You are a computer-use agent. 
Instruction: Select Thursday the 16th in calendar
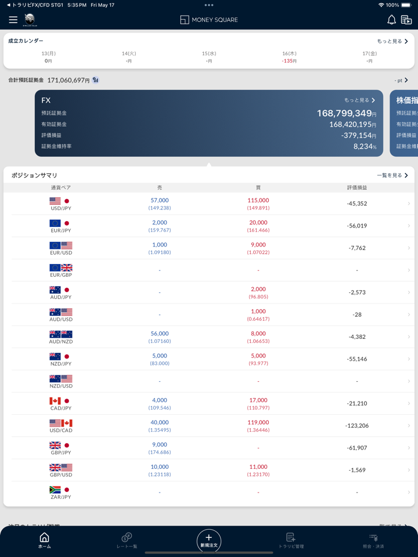tap(289, 57)
